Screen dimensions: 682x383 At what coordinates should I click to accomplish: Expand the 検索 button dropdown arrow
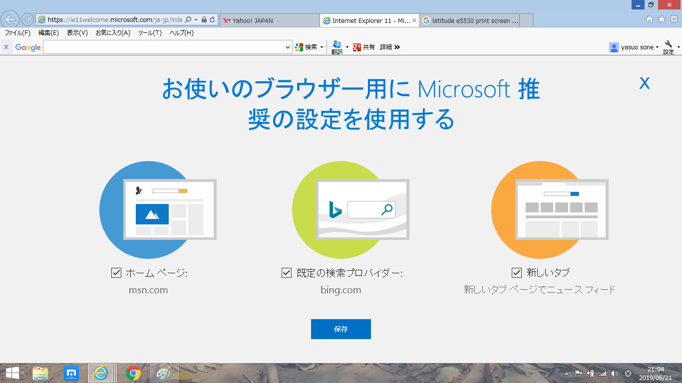pyautogui.click(x=322, y=47)
